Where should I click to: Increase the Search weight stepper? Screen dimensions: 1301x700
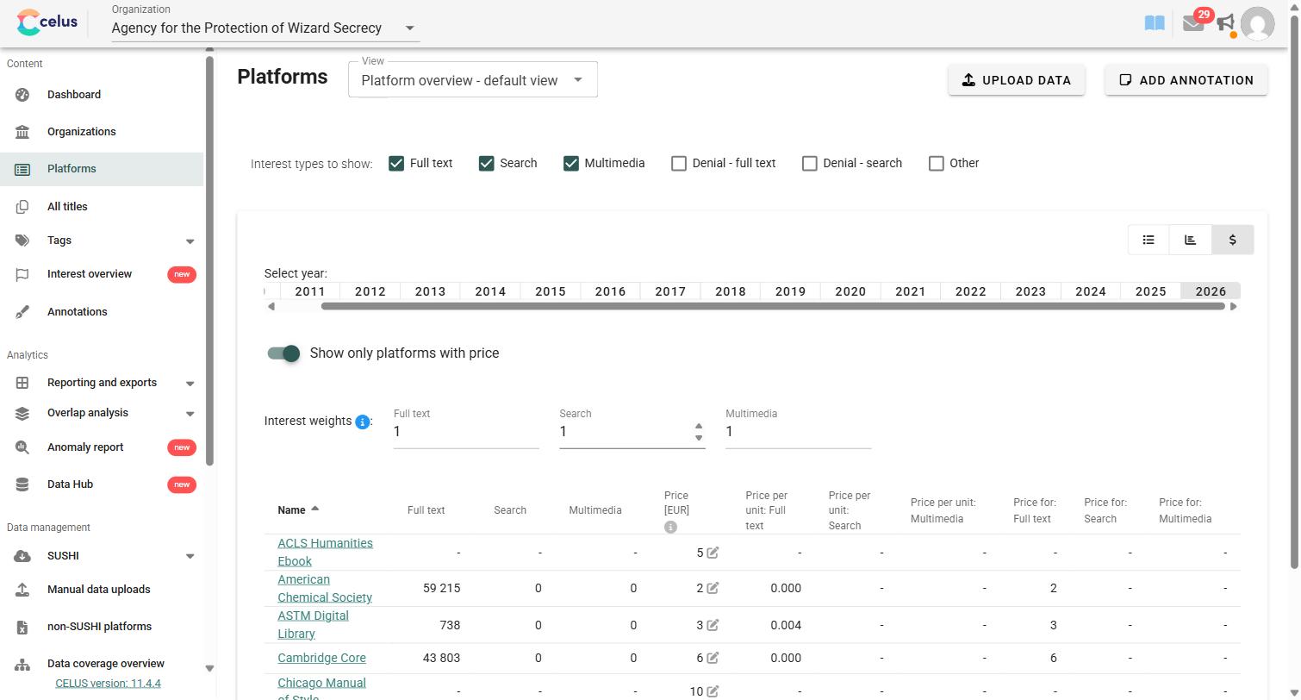tap(699, 426)
